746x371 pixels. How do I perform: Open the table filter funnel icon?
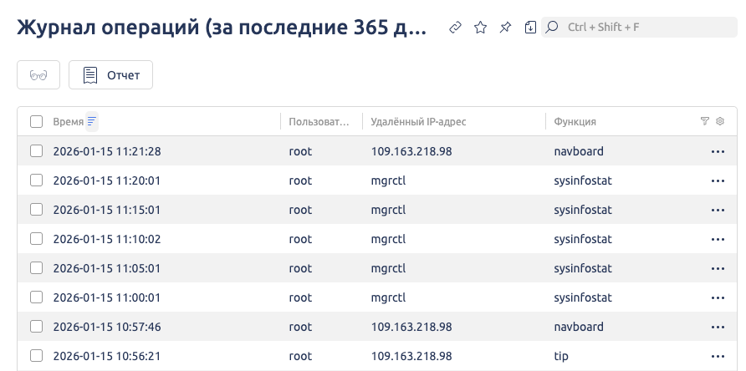(704, 121)
